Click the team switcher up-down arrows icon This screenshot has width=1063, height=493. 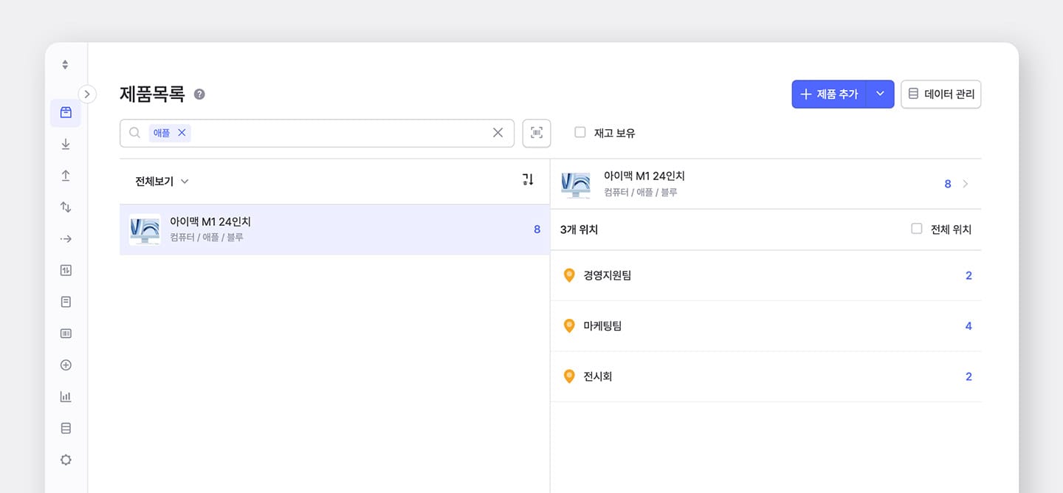(x=65, y=64)
